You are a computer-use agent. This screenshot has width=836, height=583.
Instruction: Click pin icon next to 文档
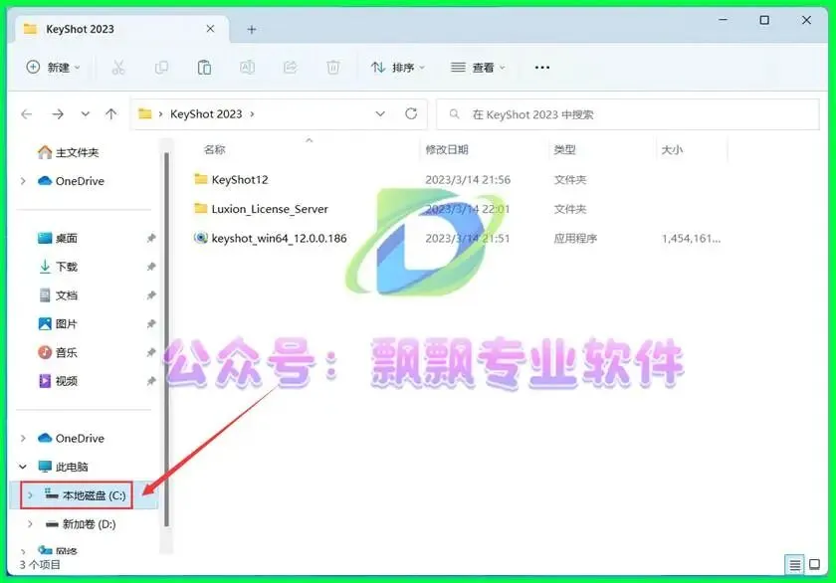[x=151, y=295]
